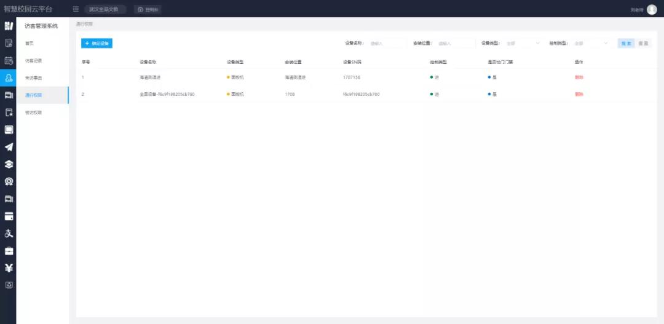Click the 搜索 search button

coord(626,43)
